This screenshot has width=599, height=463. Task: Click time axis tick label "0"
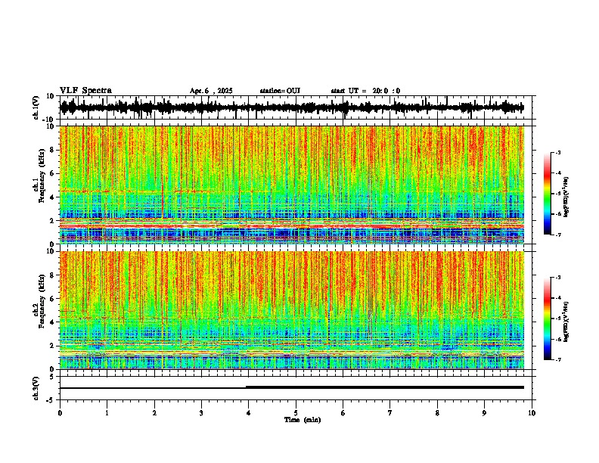(x=60, y=413)
